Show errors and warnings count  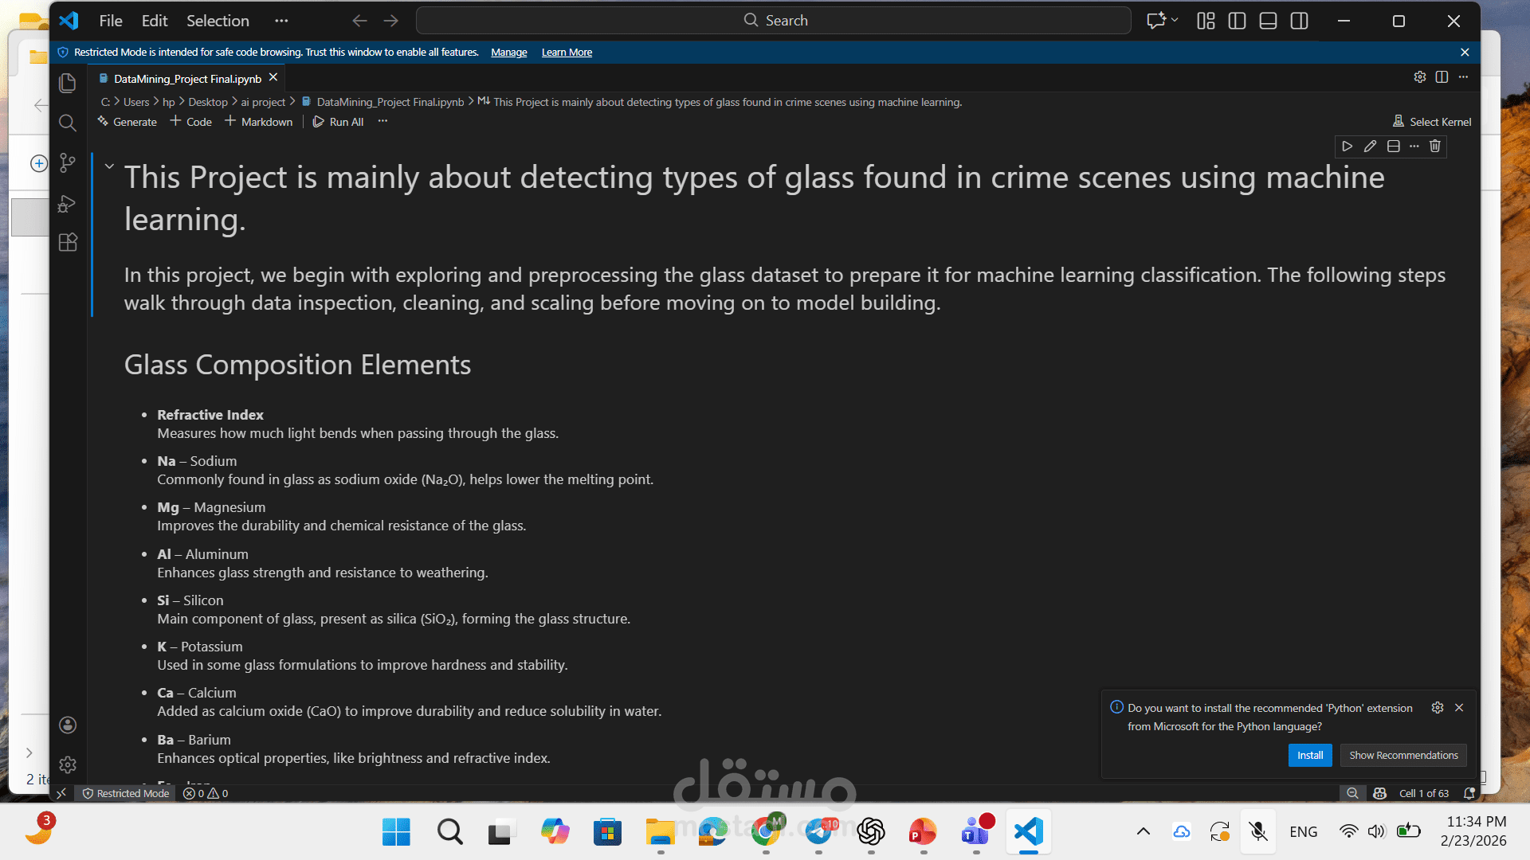coord(206,793)
